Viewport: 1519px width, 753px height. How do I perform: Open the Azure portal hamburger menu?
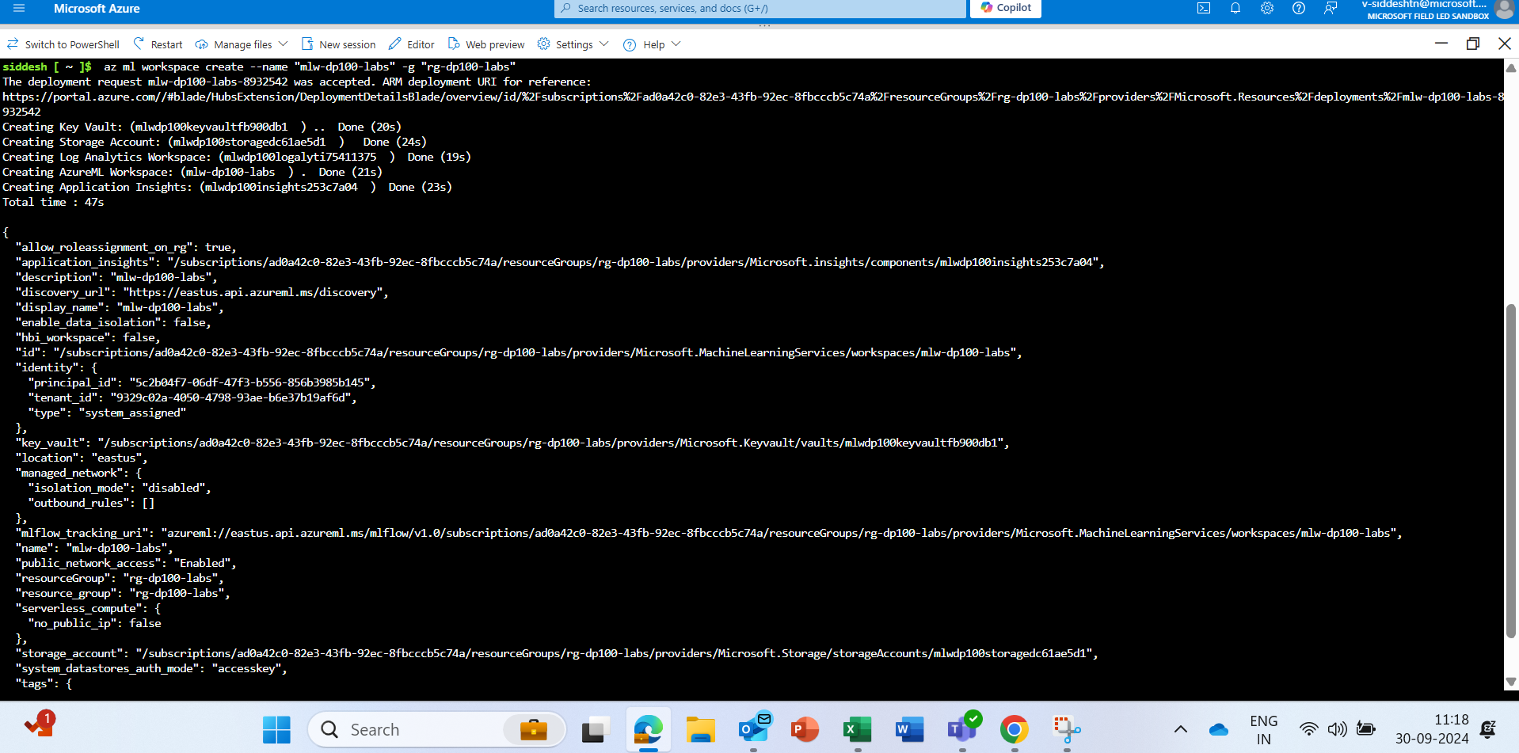tap(19, 8)
